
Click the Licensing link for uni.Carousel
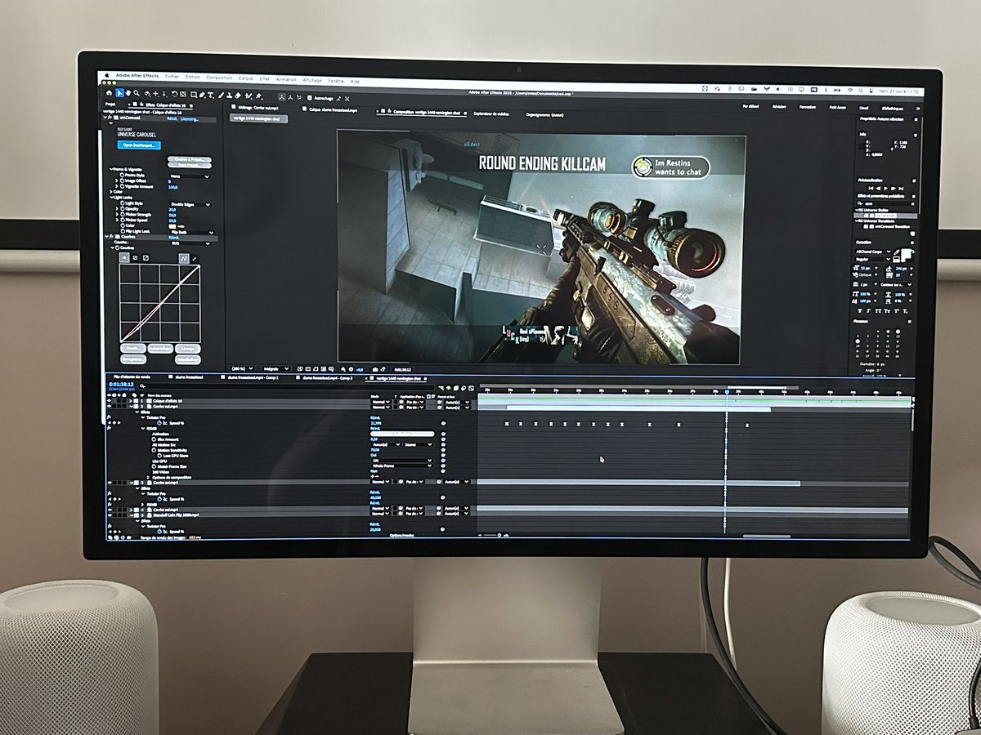click(189, 118)
